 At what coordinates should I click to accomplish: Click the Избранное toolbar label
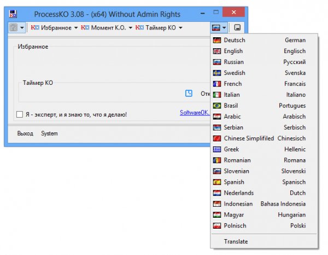point(56,28)
